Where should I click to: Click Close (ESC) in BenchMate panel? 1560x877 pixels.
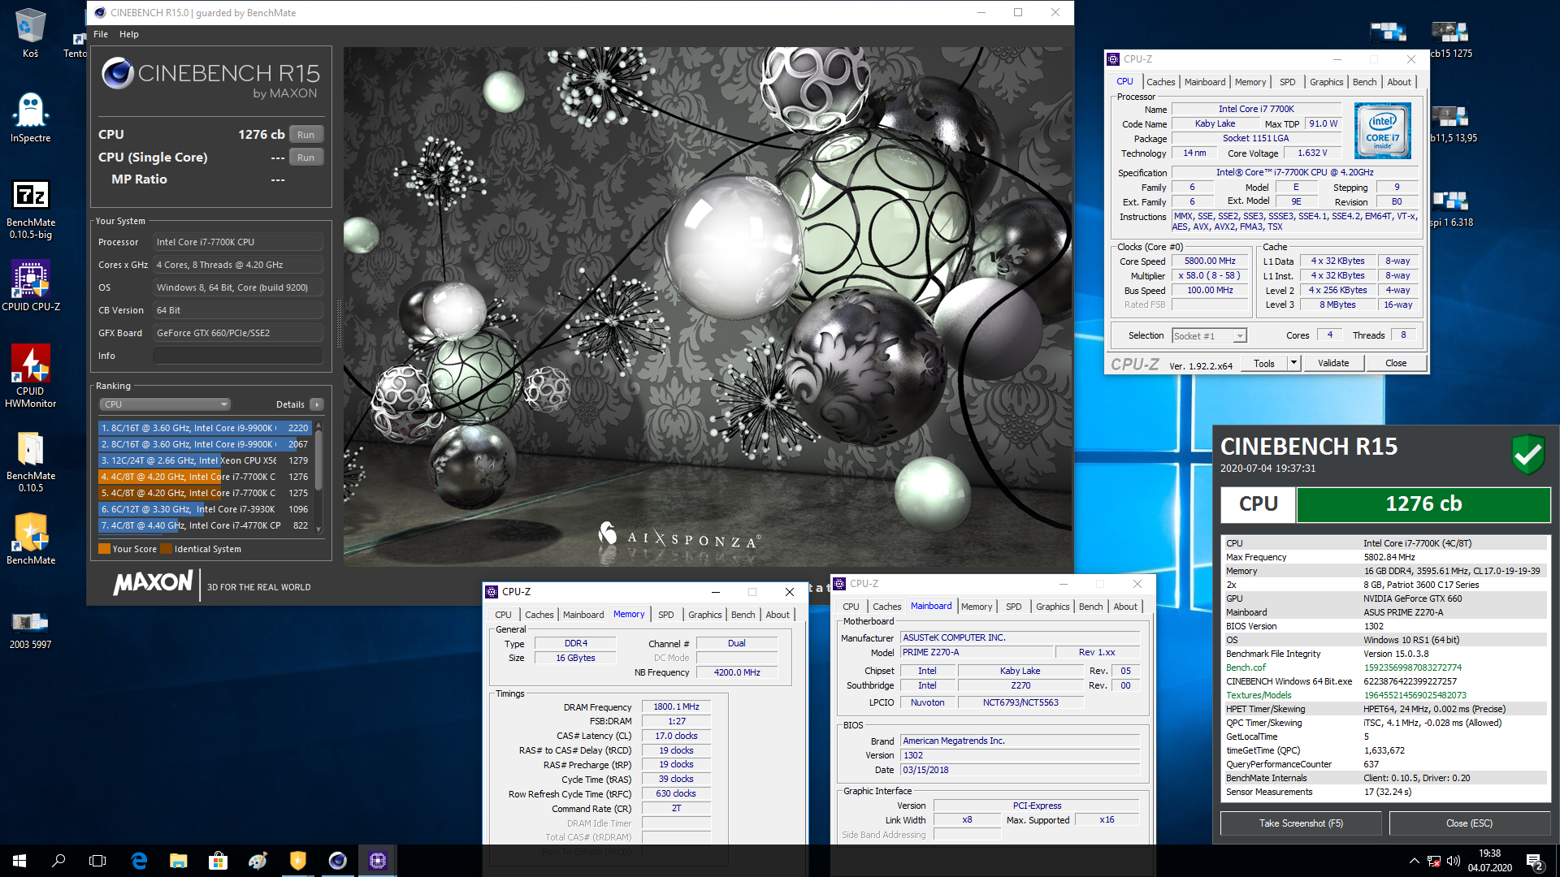1469,823
